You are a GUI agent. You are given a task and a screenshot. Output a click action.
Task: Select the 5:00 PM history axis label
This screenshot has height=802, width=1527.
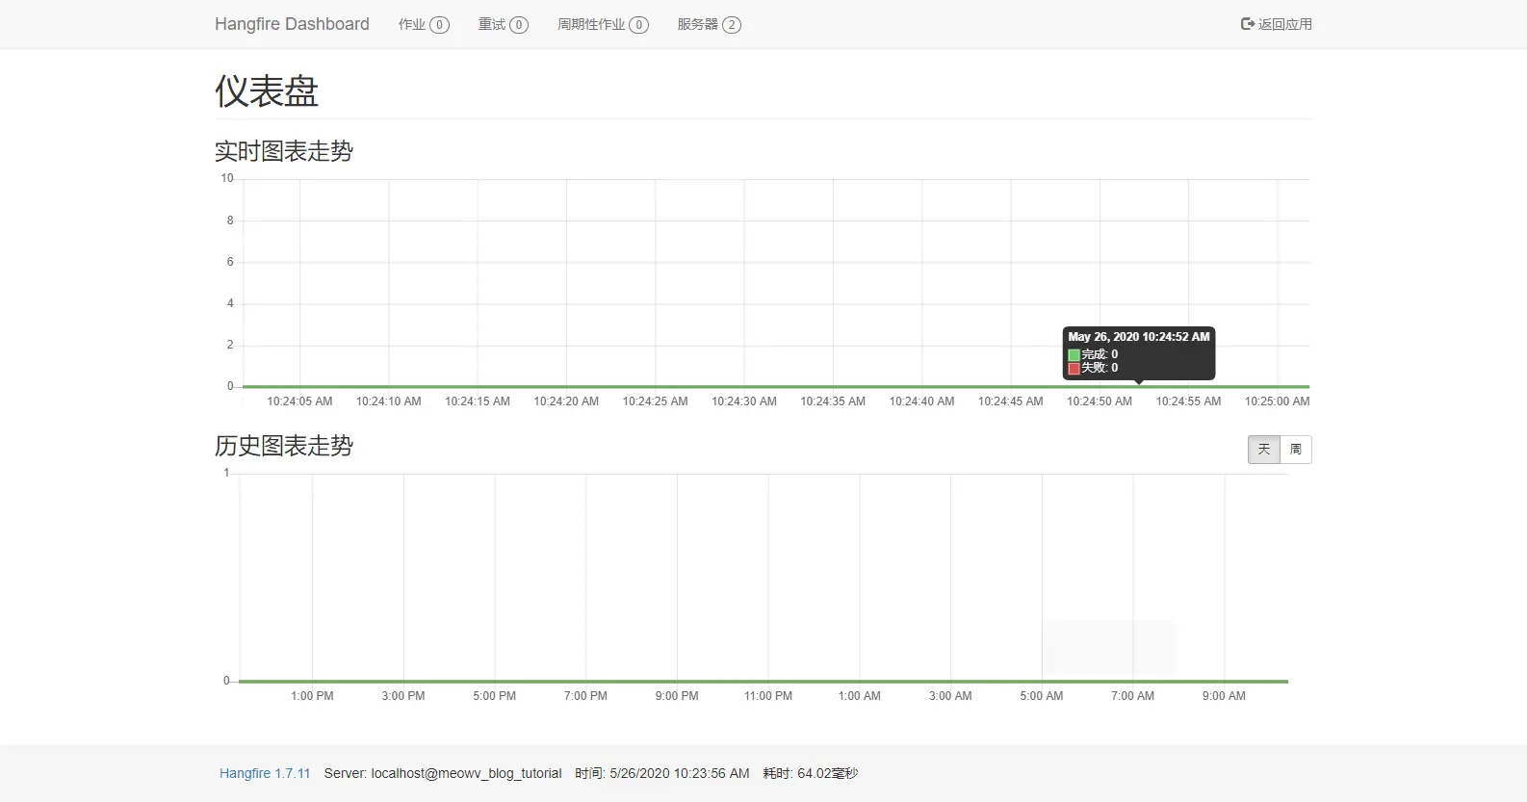[x=495, y=696]
